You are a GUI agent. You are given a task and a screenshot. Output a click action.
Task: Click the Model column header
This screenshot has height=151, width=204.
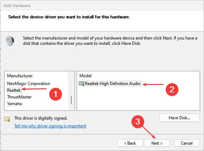(x=85, y=76)
